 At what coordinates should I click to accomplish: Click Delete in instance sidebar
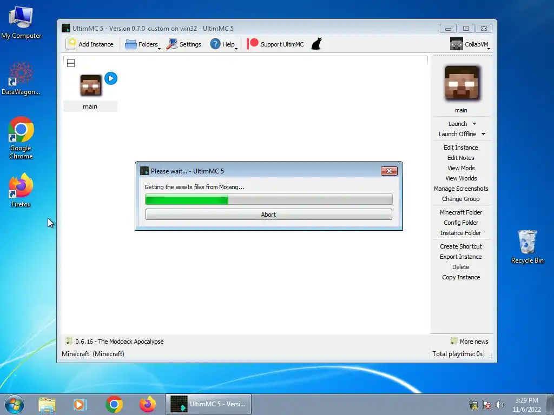(461, 267)
